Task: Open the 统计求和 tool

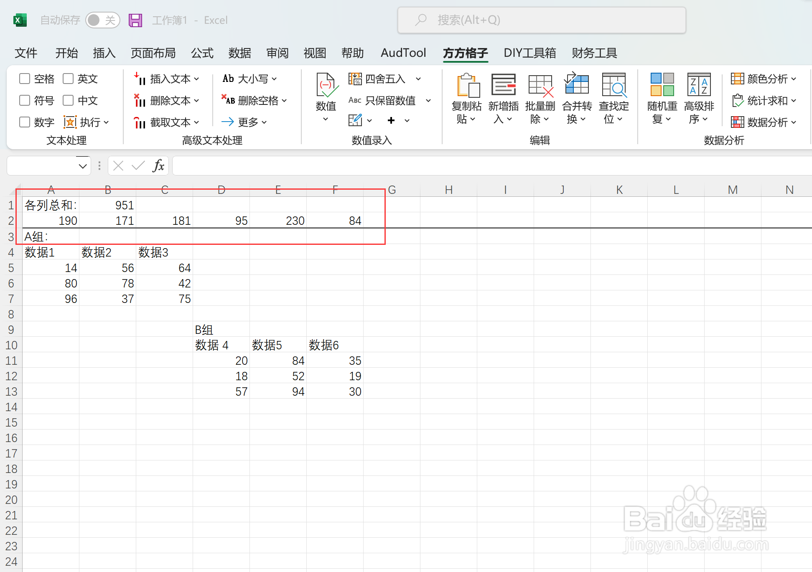Action: (764, 100)
